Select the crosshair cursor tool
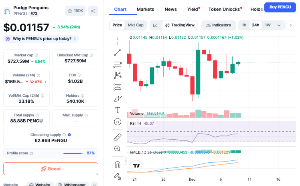This screenshot has height=186, width=300. tap(118, 40)
